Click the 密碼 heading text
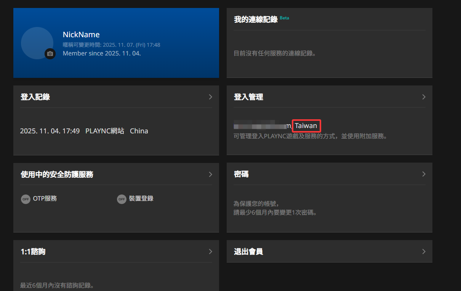Image resolution: width=461 pixels, height=291 pixels. click(241, 174)
